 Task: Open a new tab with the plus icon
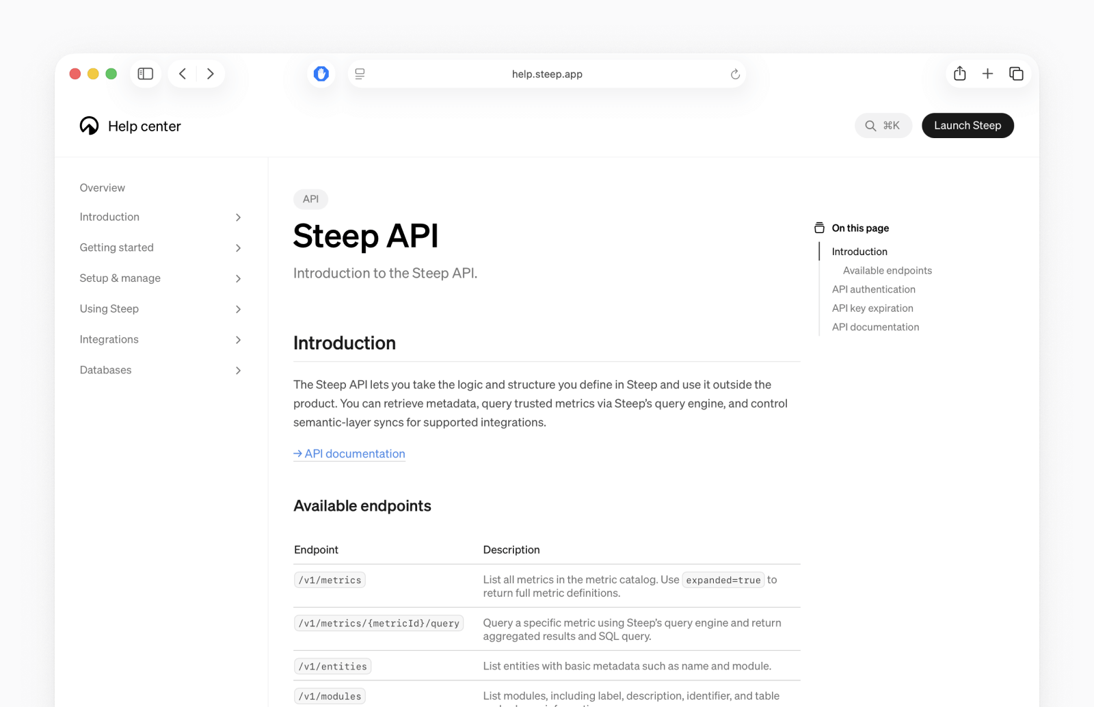[987, 73]
